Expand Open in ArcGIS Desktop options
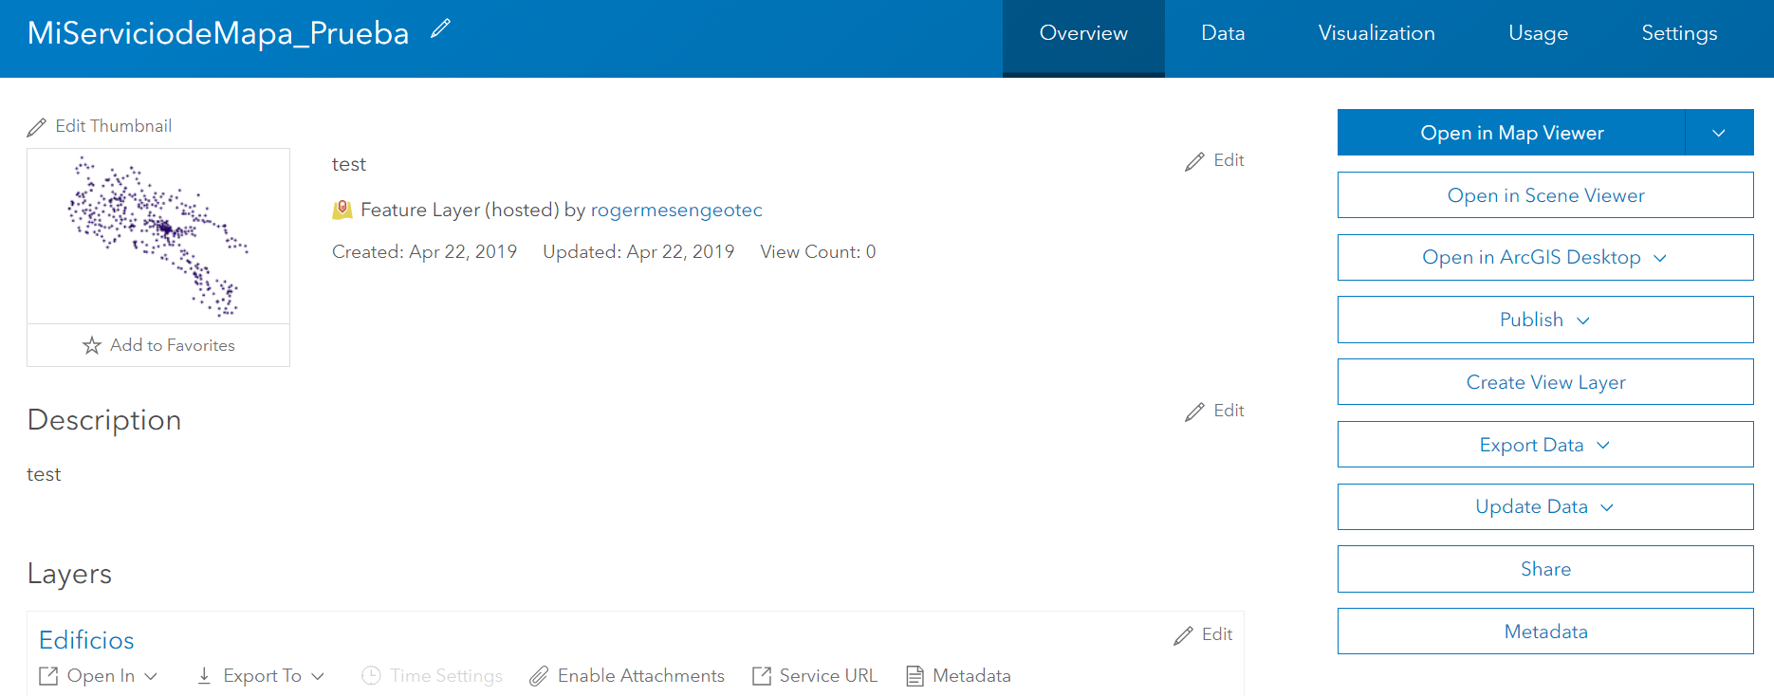The image size is (1774, 696). pyautogui.click(x=1660, y=258)
